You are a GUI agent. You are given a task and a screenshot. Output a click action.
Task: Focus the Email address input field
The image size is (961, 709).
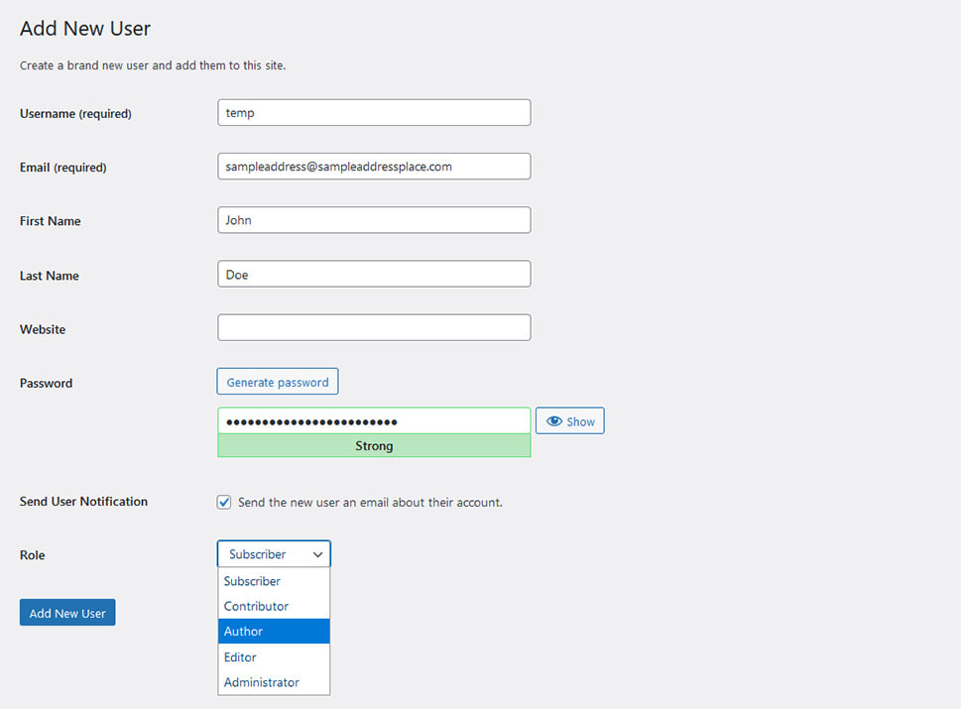pos(374,167)
